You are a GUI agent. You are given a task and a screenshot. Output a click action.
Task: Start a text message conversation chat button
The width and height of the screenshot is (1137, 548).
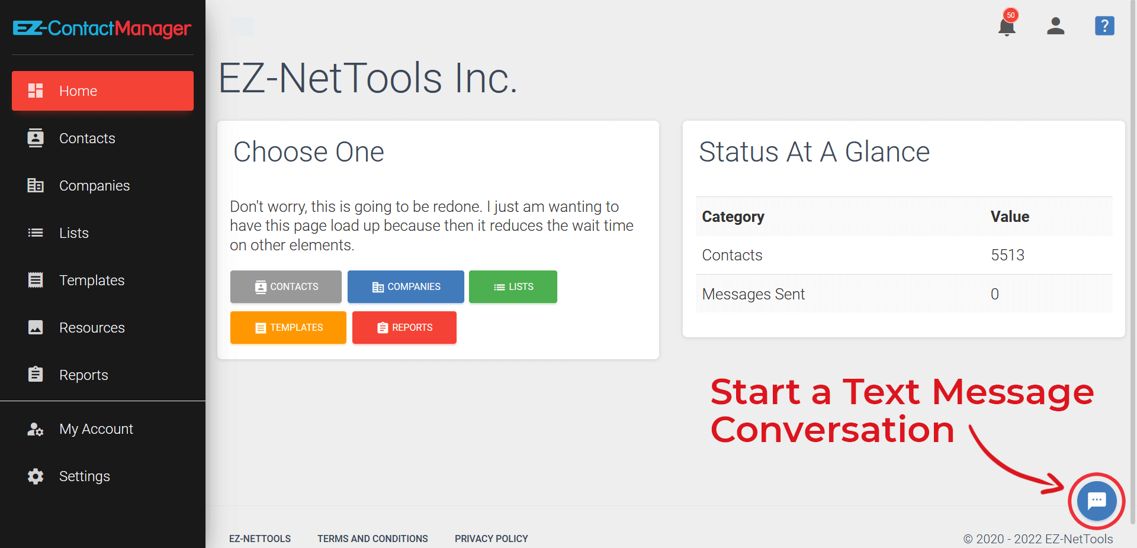[1097, 501]
